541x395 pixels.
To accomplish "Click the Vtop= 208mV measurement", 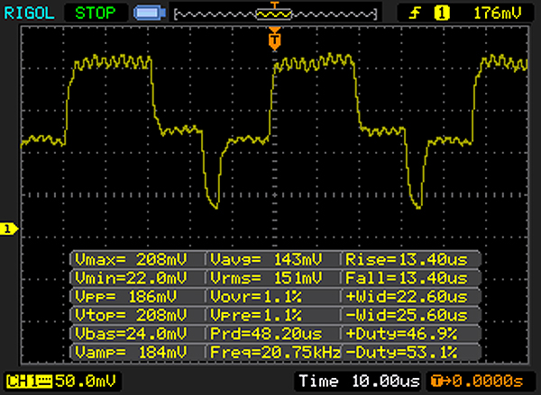I will (131, 315).
